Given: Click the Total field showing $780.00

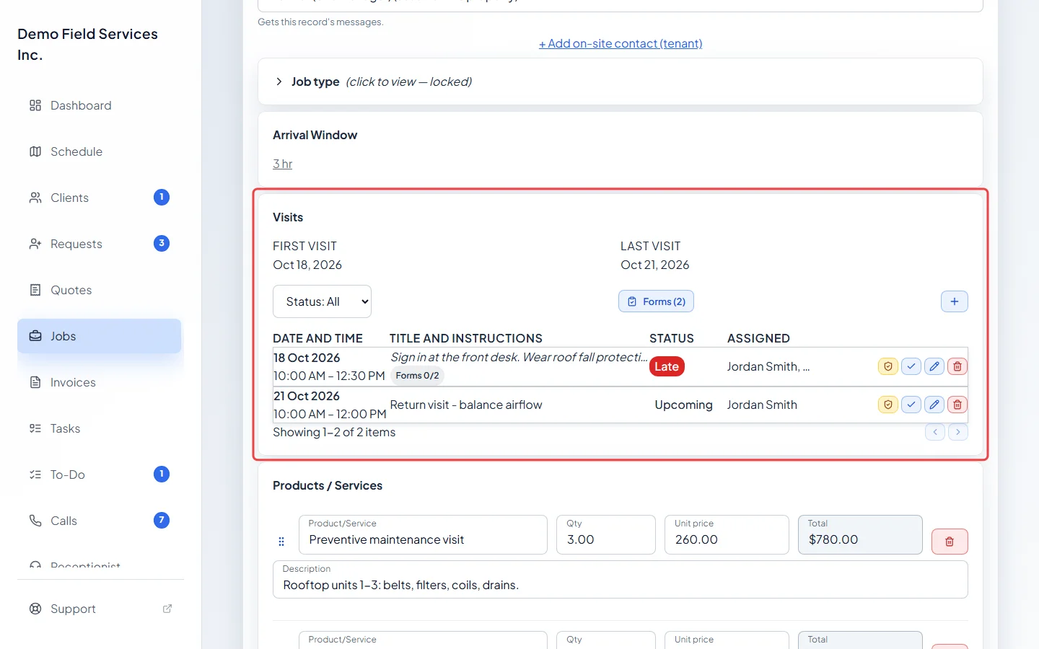Looking at the screenshot, I should click(x=860, y=534).
